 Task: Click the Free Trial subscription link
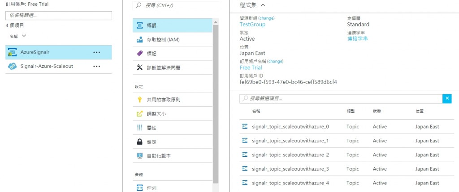(251, 68)
